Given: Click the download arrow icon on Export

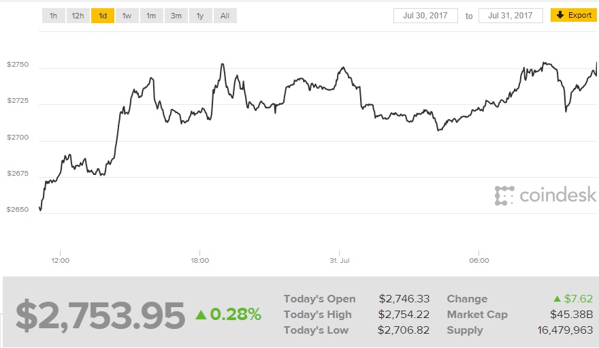Looking at the screenshot, I should pos(560,15).
